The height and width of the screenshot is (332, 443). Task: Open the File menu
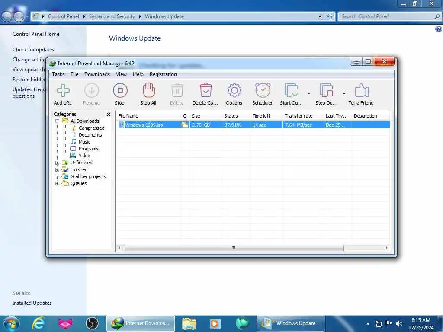74,74
